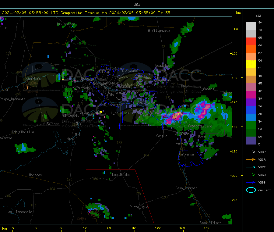Click the 'Carmensa' place label
274x232 pixels.
tap(186, 154)
